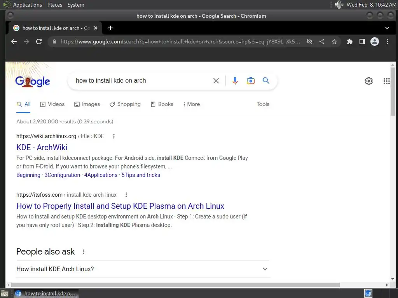Click the vertical scrollbar thumb
The width and height of the screenshot is (398, 298).
point(393,91)
